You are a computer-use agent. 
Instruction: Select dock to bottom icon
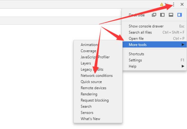click(x=171, y=15)
